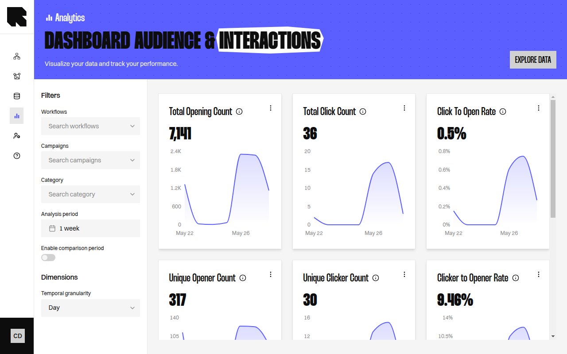The width and height of the screenshot is (567, 354).
Task: Open the templates image icon in sidebar
Action: (x=17, y=76)
